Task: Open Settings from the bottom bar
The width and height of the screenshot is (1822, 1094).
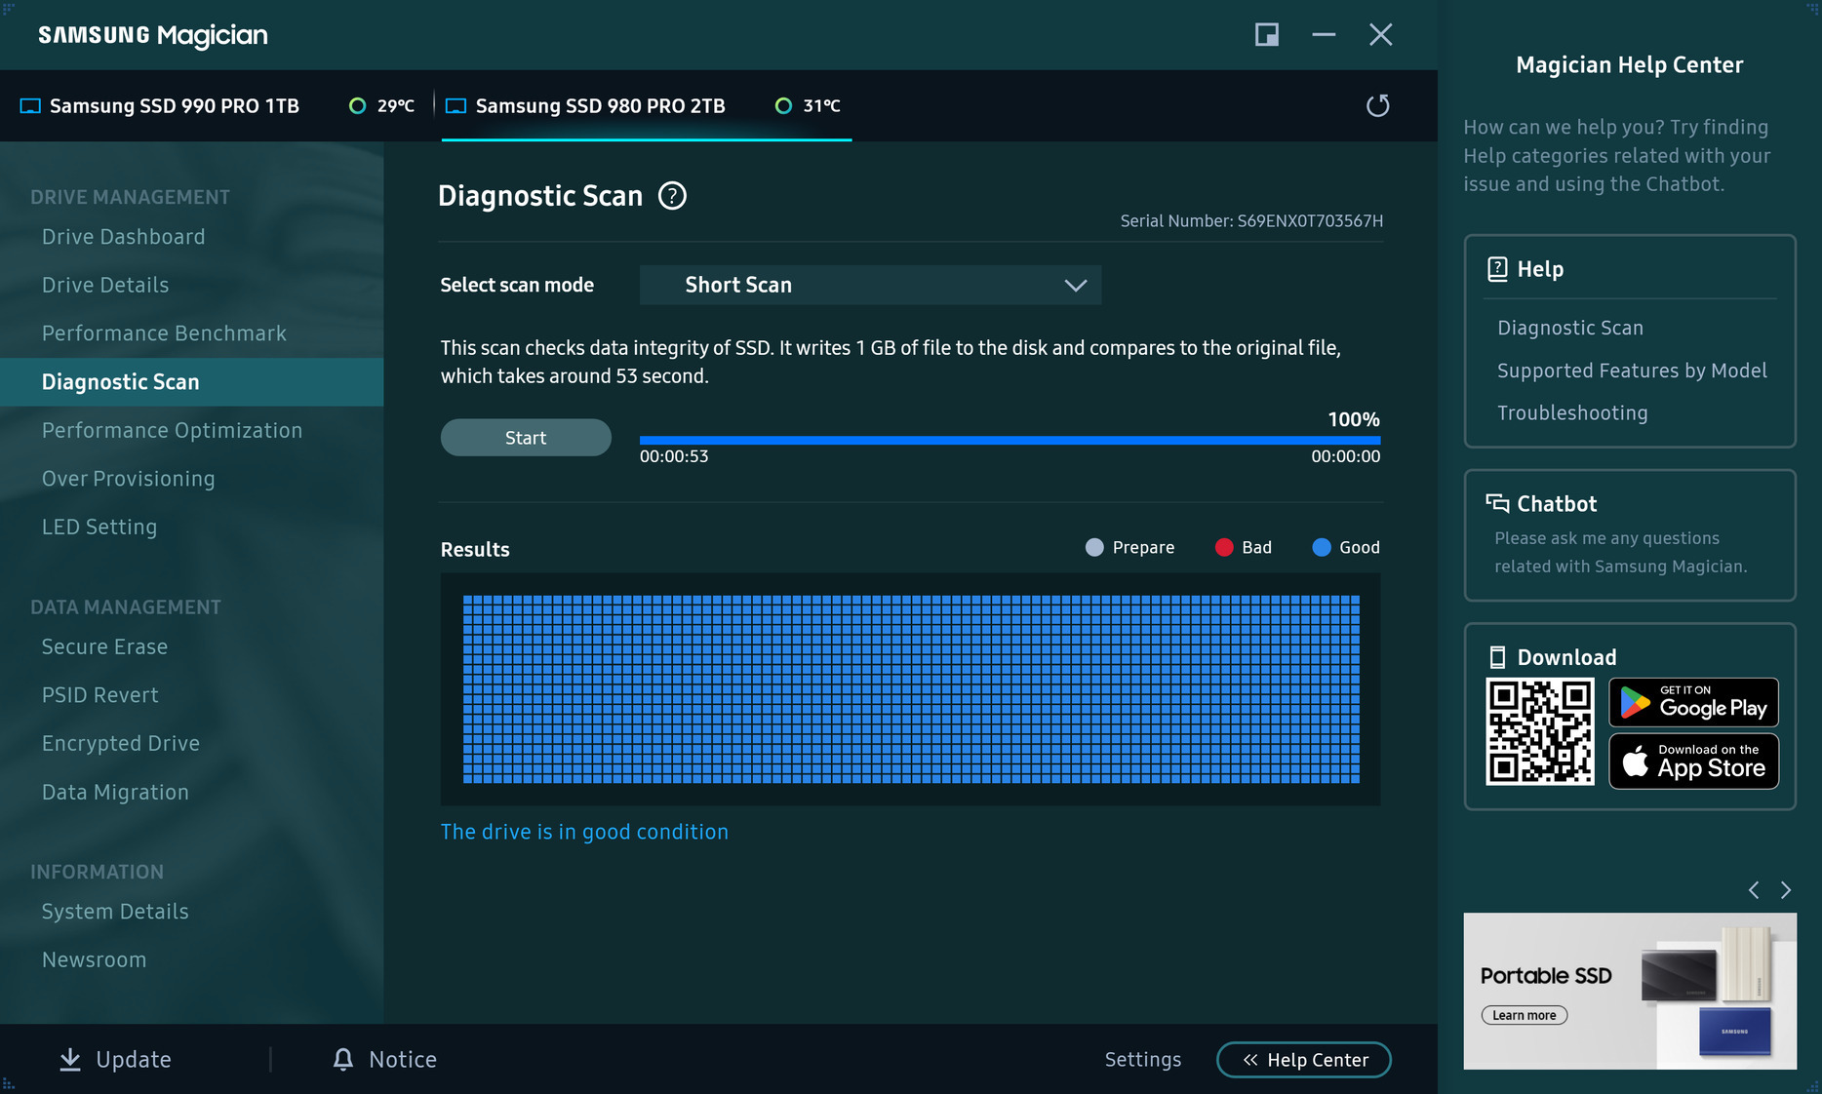Action: pyautogui.click(x=1142, y=1060)
